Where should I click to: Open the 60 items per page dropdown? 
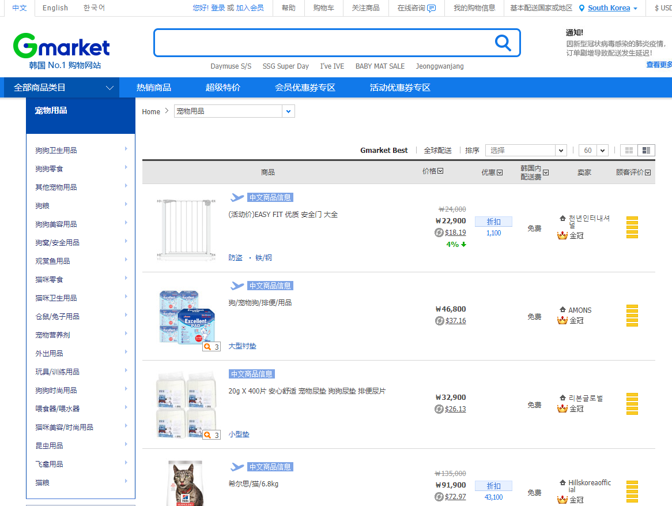point(593,151)
